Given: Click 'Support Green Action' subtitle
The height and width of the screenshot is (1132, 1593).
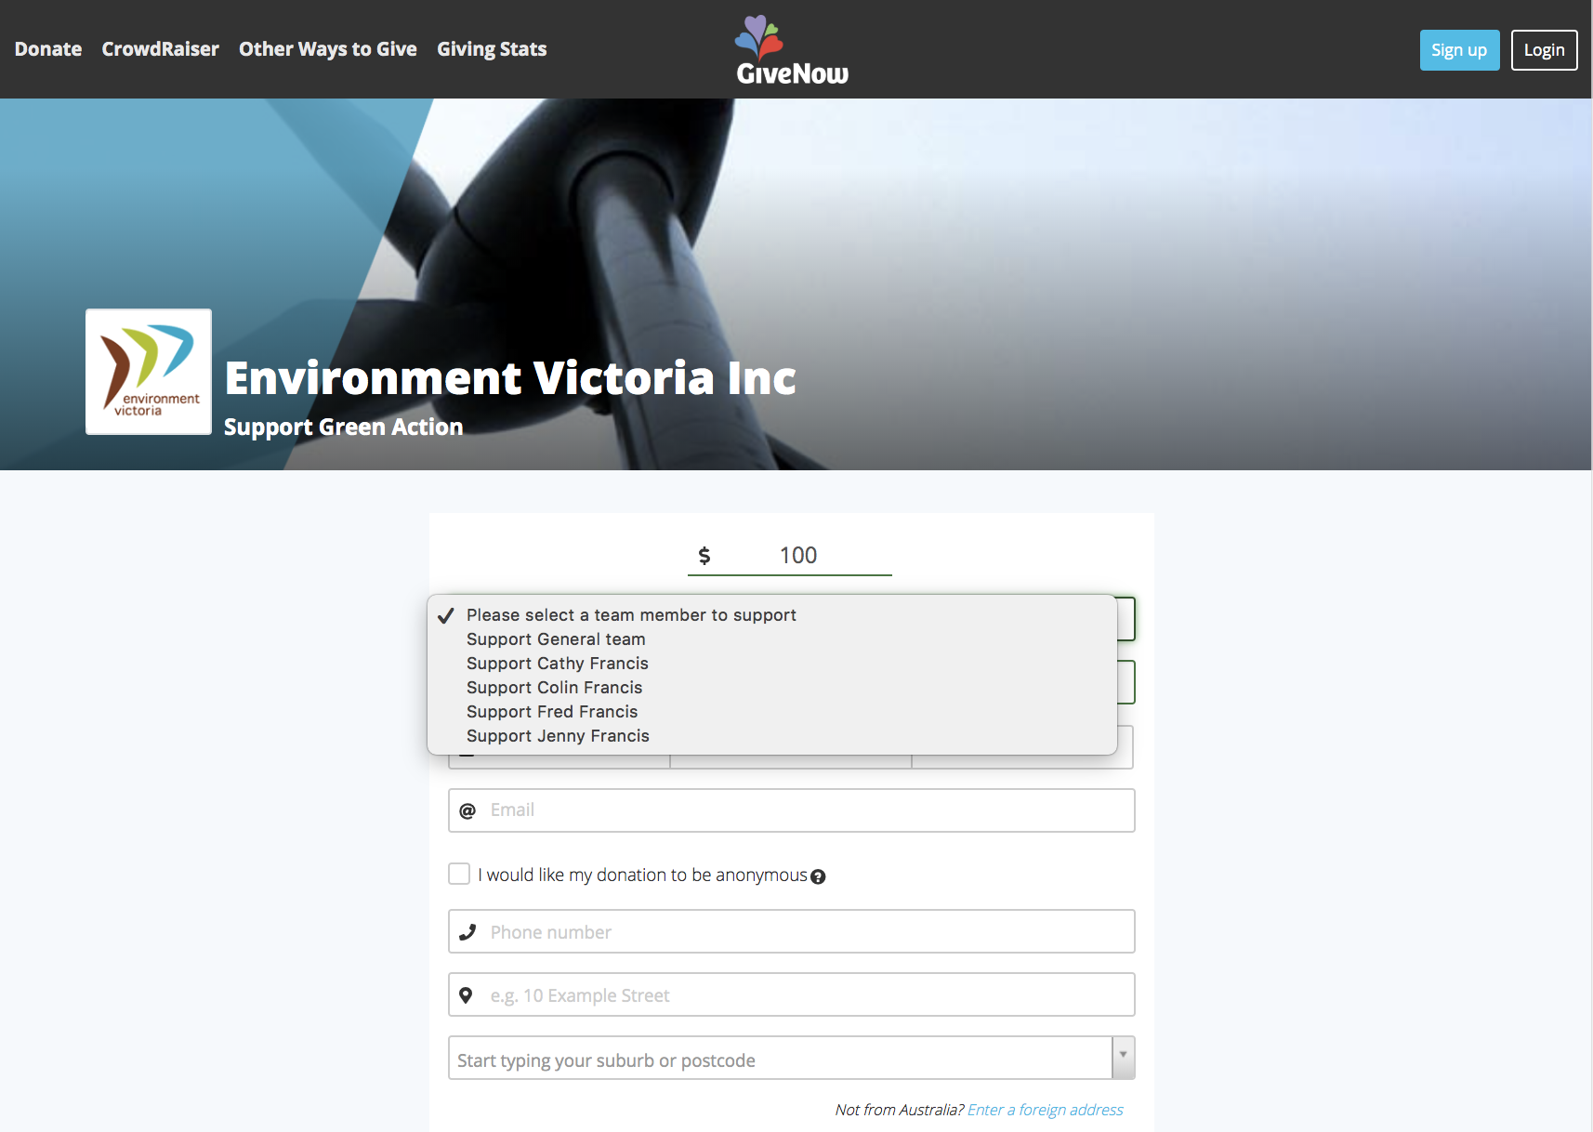Looking at the screenshot, I should coord(344,427).
